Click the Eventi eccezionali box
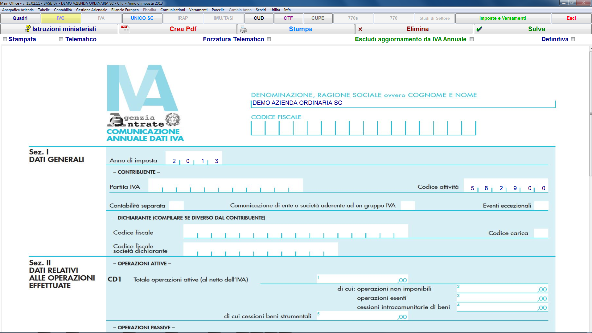 tap(541, 206)
